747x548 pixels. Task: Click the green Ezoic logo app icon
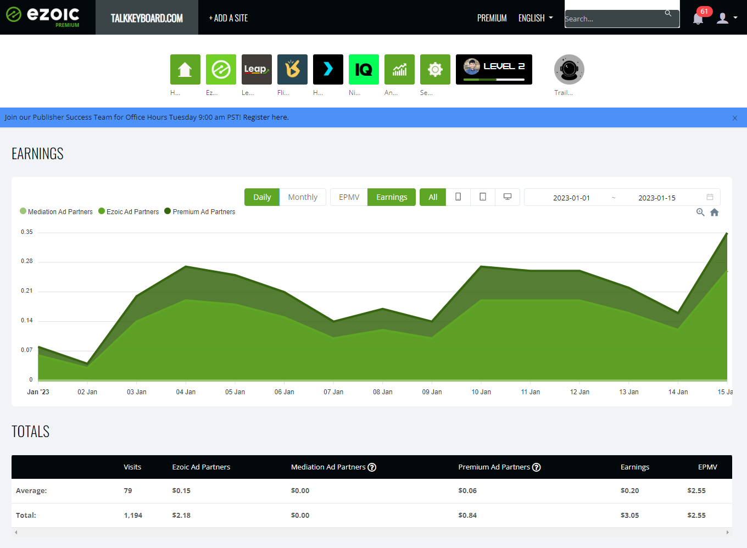coord(221,69)
